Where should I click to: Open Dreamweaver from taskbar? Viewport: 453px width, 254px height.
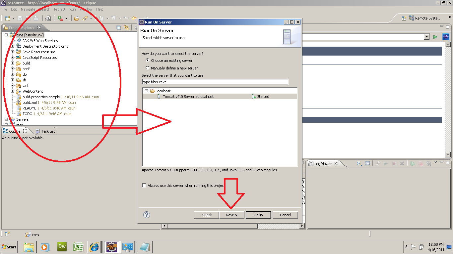coord(62,247)
